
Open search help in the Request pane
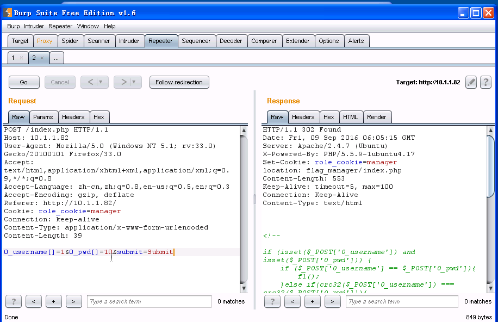coord(14,301)
